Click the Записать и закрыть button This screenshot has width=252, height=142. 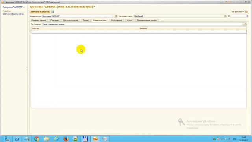[40, 12]
